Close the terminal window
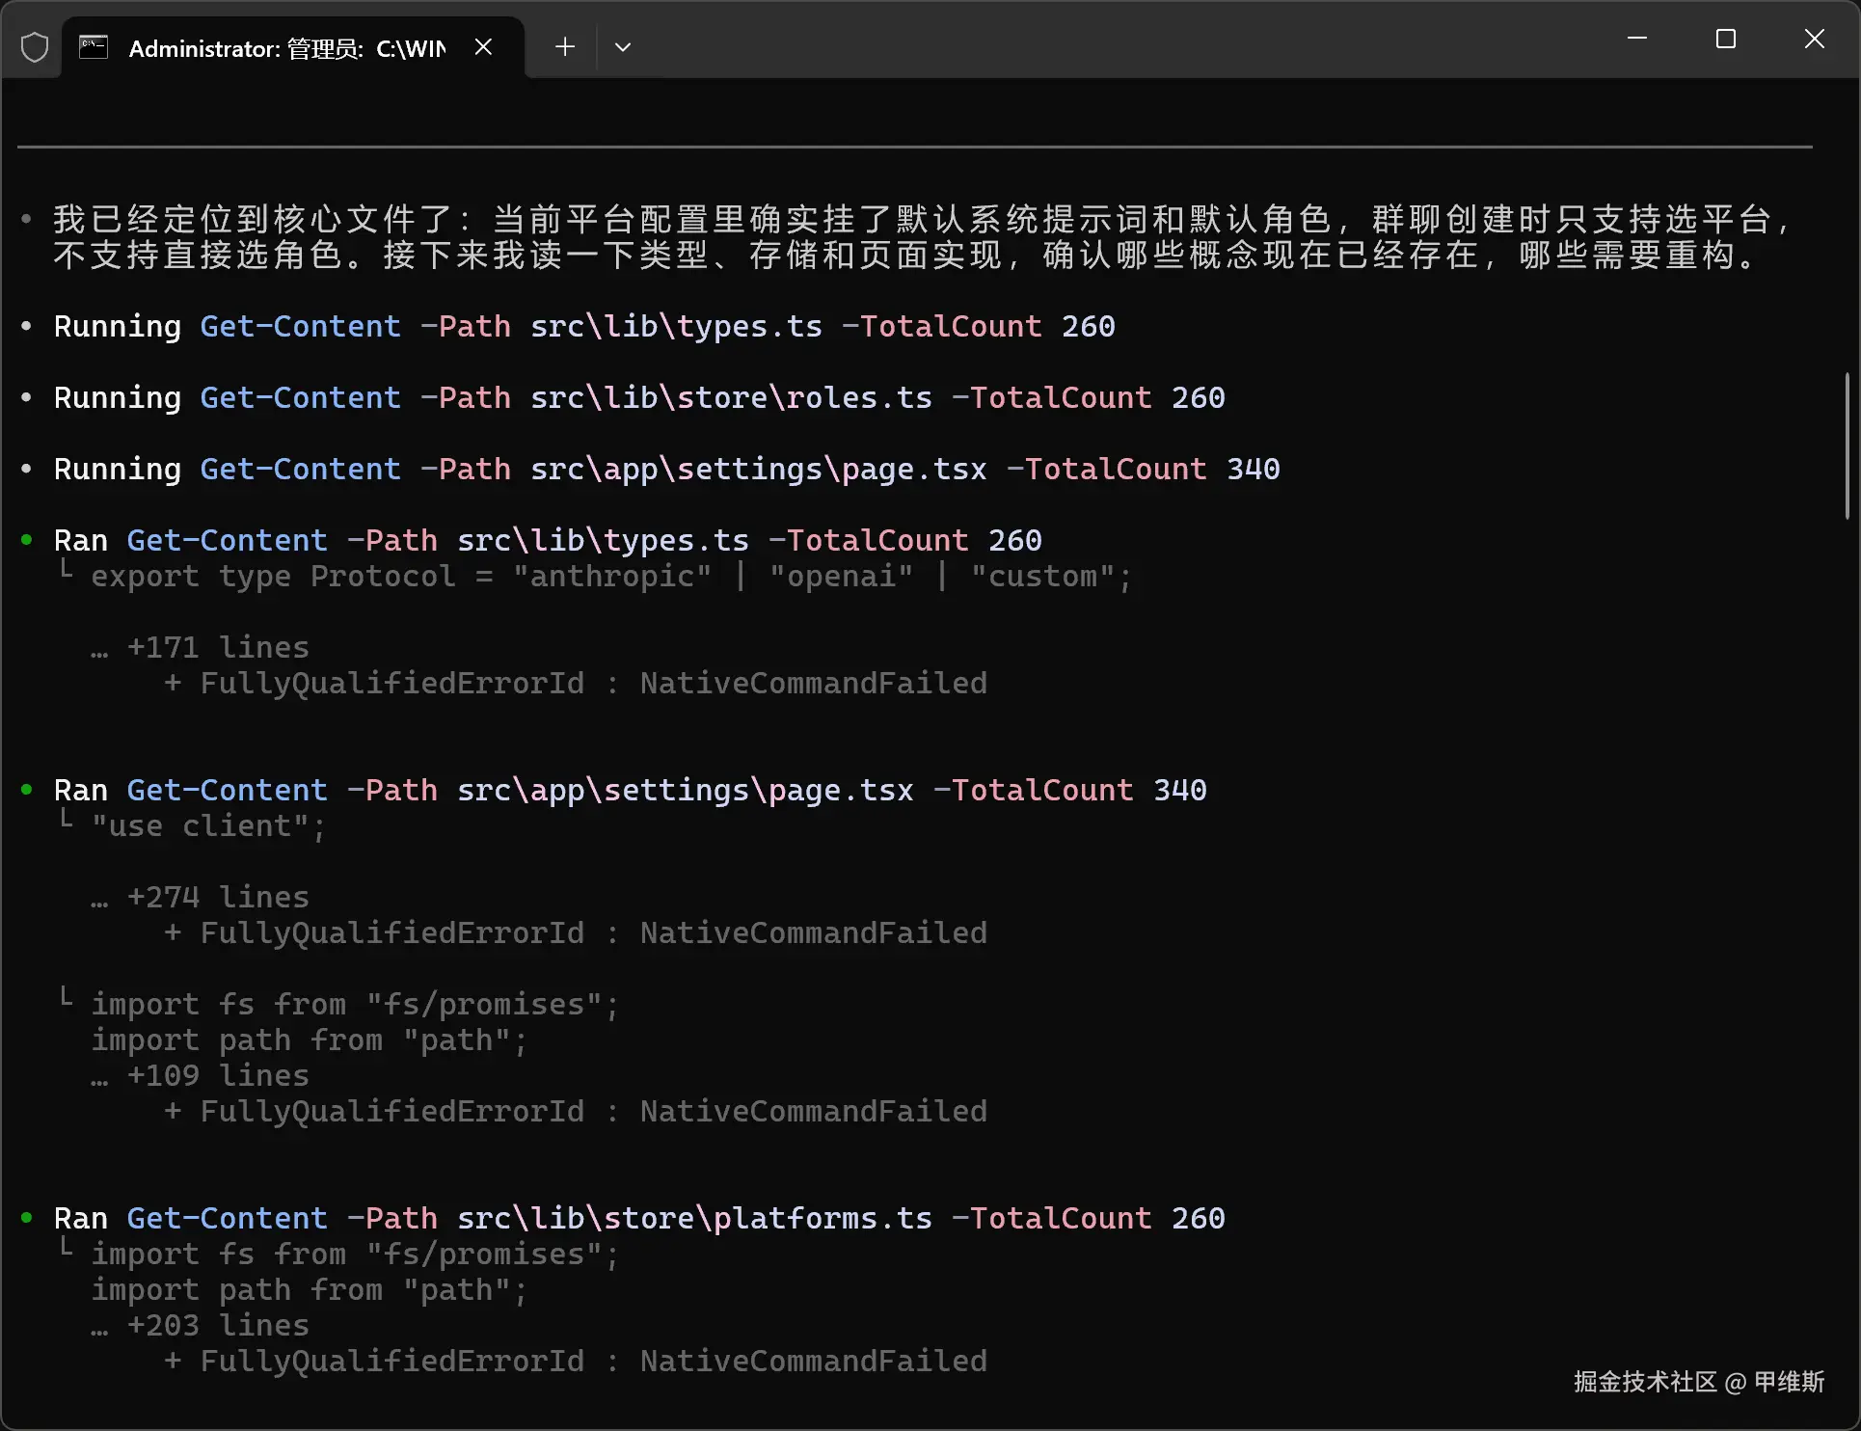This screenshot has width=1861, height=1431. pos(1814,39)
